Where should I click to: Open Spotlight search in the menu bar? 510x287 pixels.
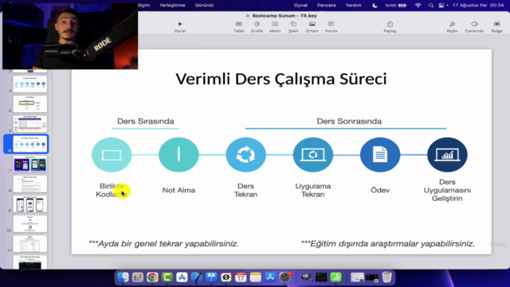(430, 6)
